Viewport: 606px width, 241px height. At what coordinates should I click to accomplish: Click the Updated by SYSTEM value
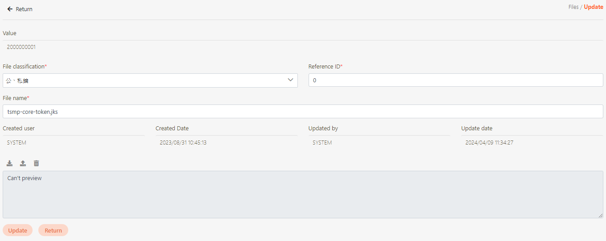[x=322, y=143]
